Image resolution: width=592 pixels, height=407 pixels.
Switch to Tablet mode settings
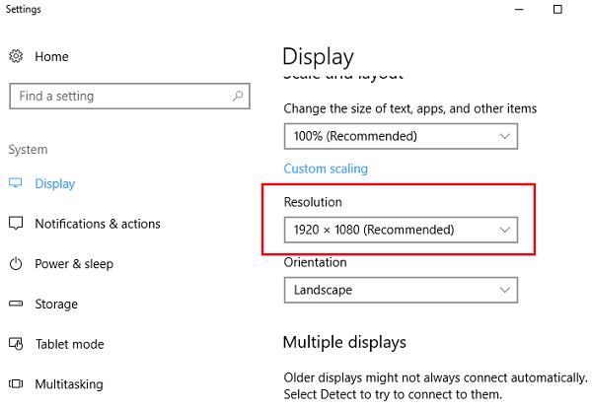69,345
